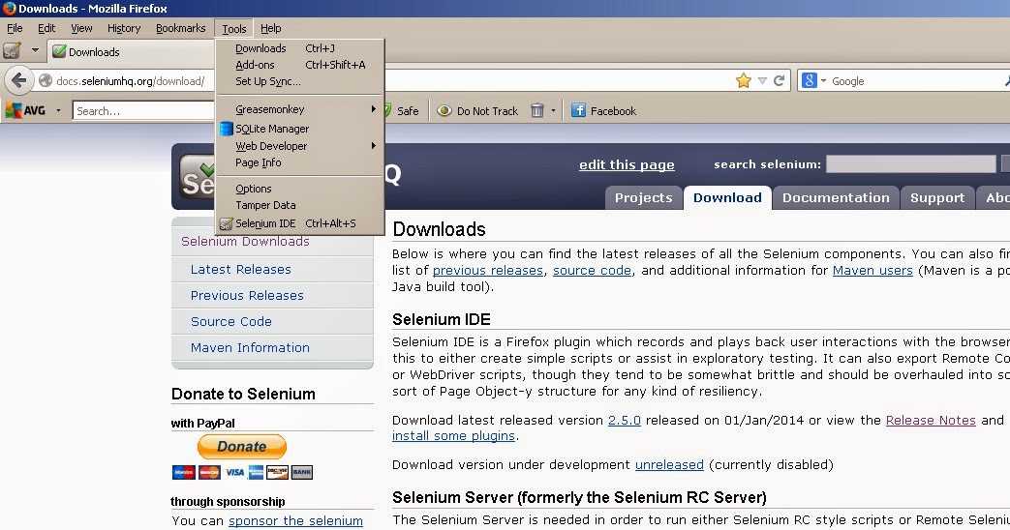
Task: Click the Google search field
Action: [x=915, y=81]
